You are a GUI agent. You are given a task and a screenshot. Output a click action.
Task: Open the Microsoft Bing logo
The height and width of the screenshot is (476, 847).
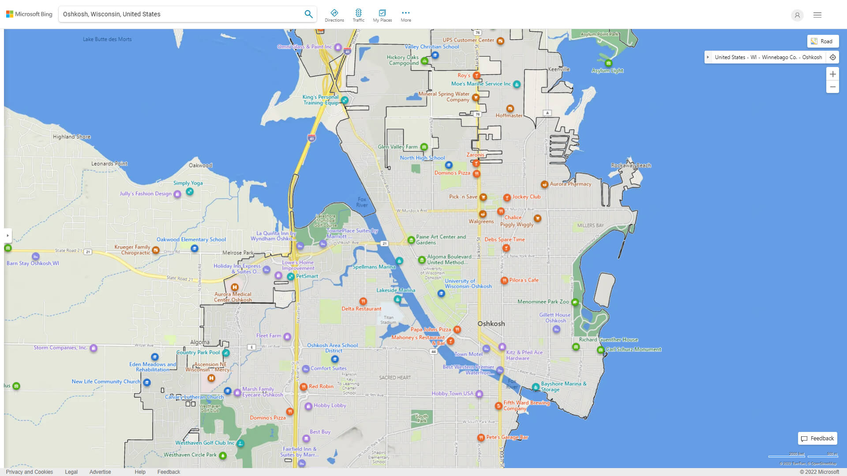click(x=29, y=14)
